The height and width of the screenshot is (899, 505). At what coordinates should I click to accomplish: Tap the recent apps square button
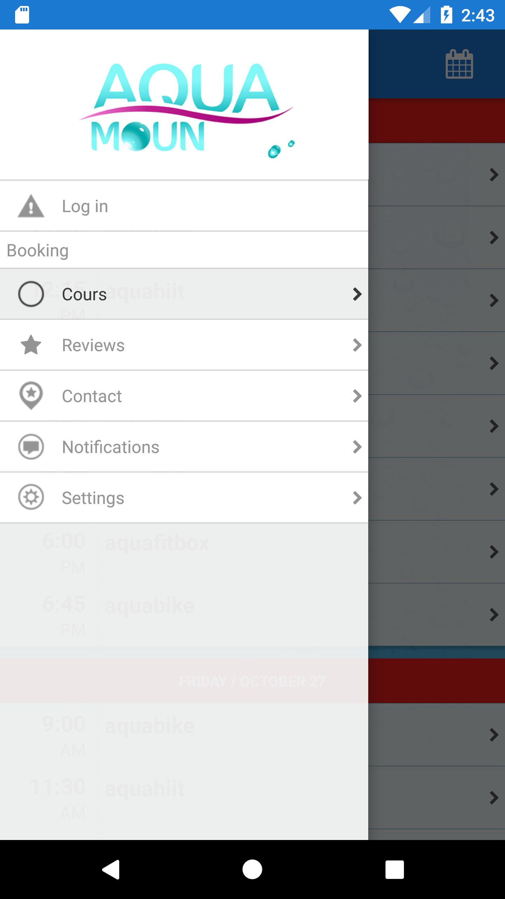395,870
